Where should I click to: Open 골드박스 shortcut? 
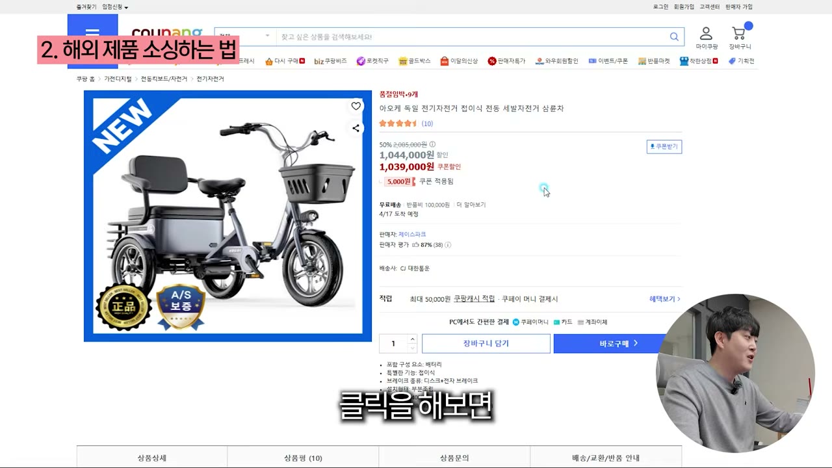[415, 61]
